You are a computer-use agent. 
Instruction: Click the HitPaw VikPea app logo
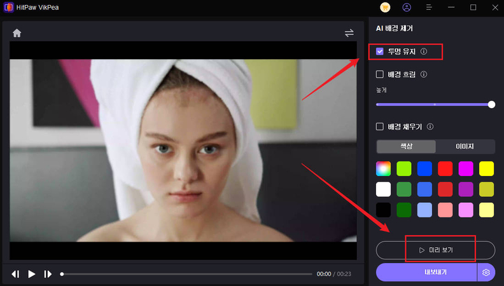point(8,8)
